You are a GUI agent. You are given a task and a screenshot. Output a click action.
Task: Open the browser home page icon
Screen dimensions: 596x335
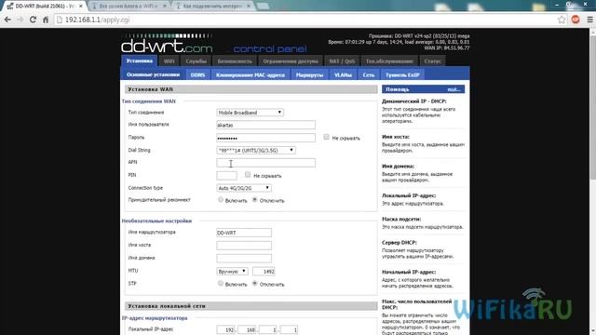(46, 20)
